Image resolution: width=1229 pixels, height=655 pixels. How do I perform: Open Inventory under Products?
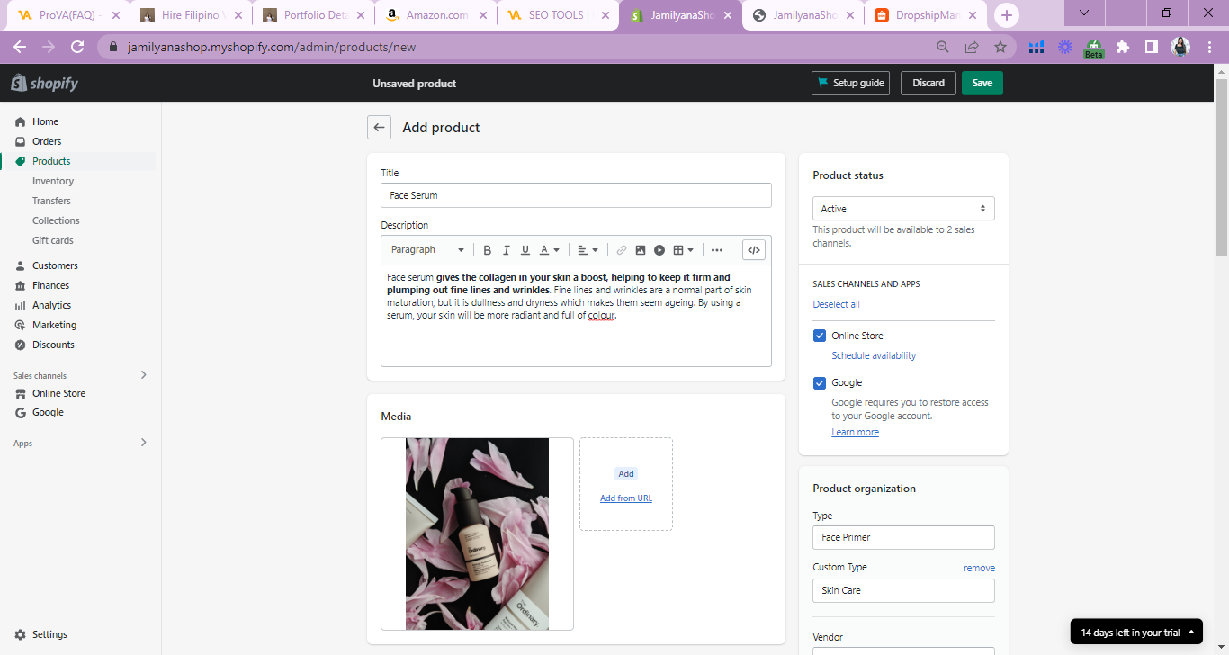[x=53, y=181]
